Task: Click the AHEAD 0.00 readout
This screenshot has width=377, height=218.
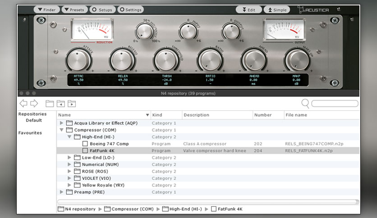Action: click(x=254, y=80)
